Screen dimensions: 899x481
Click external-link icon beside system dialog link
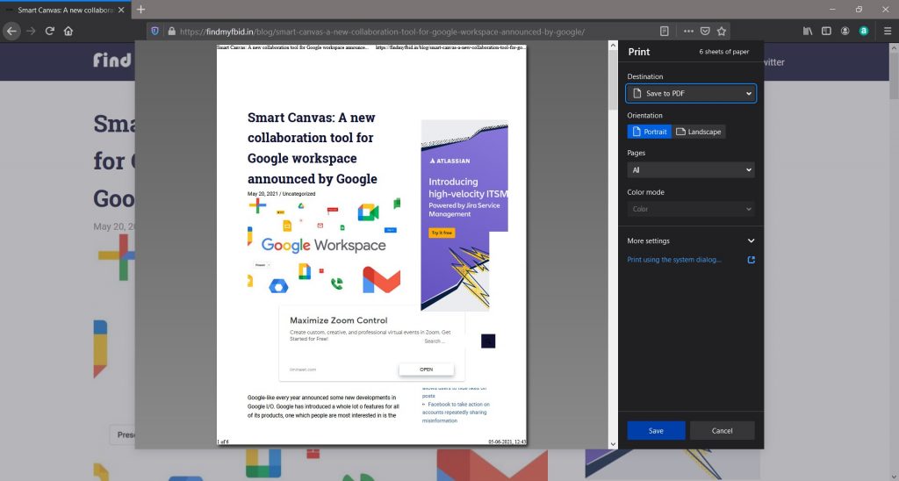(x=752, y=260)
